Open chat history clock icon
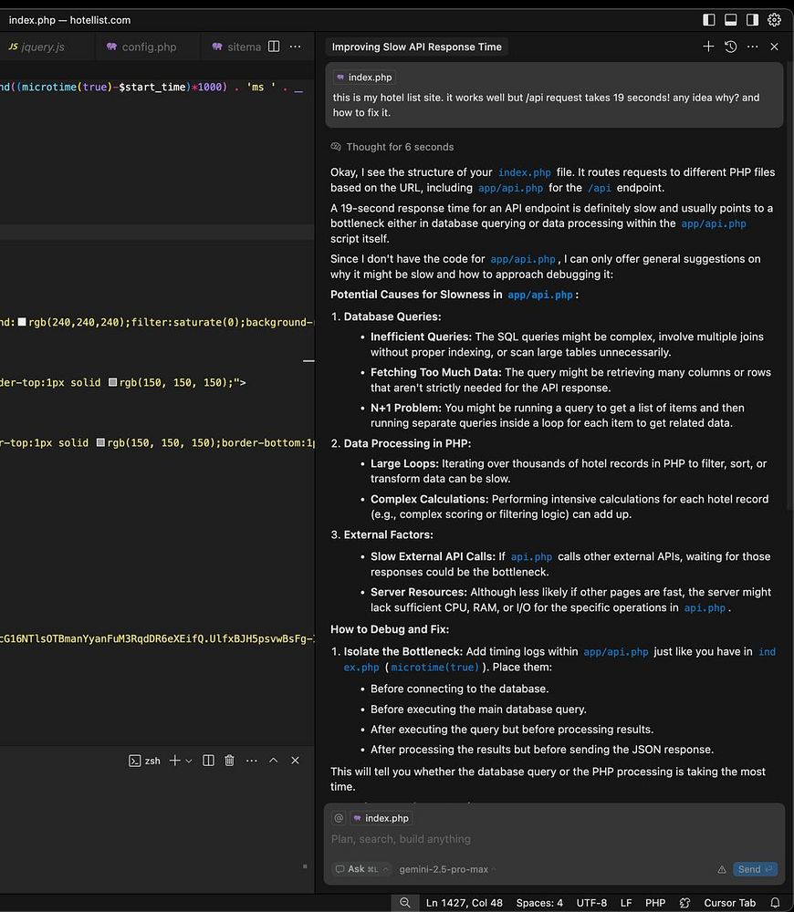 coord(730,47)
